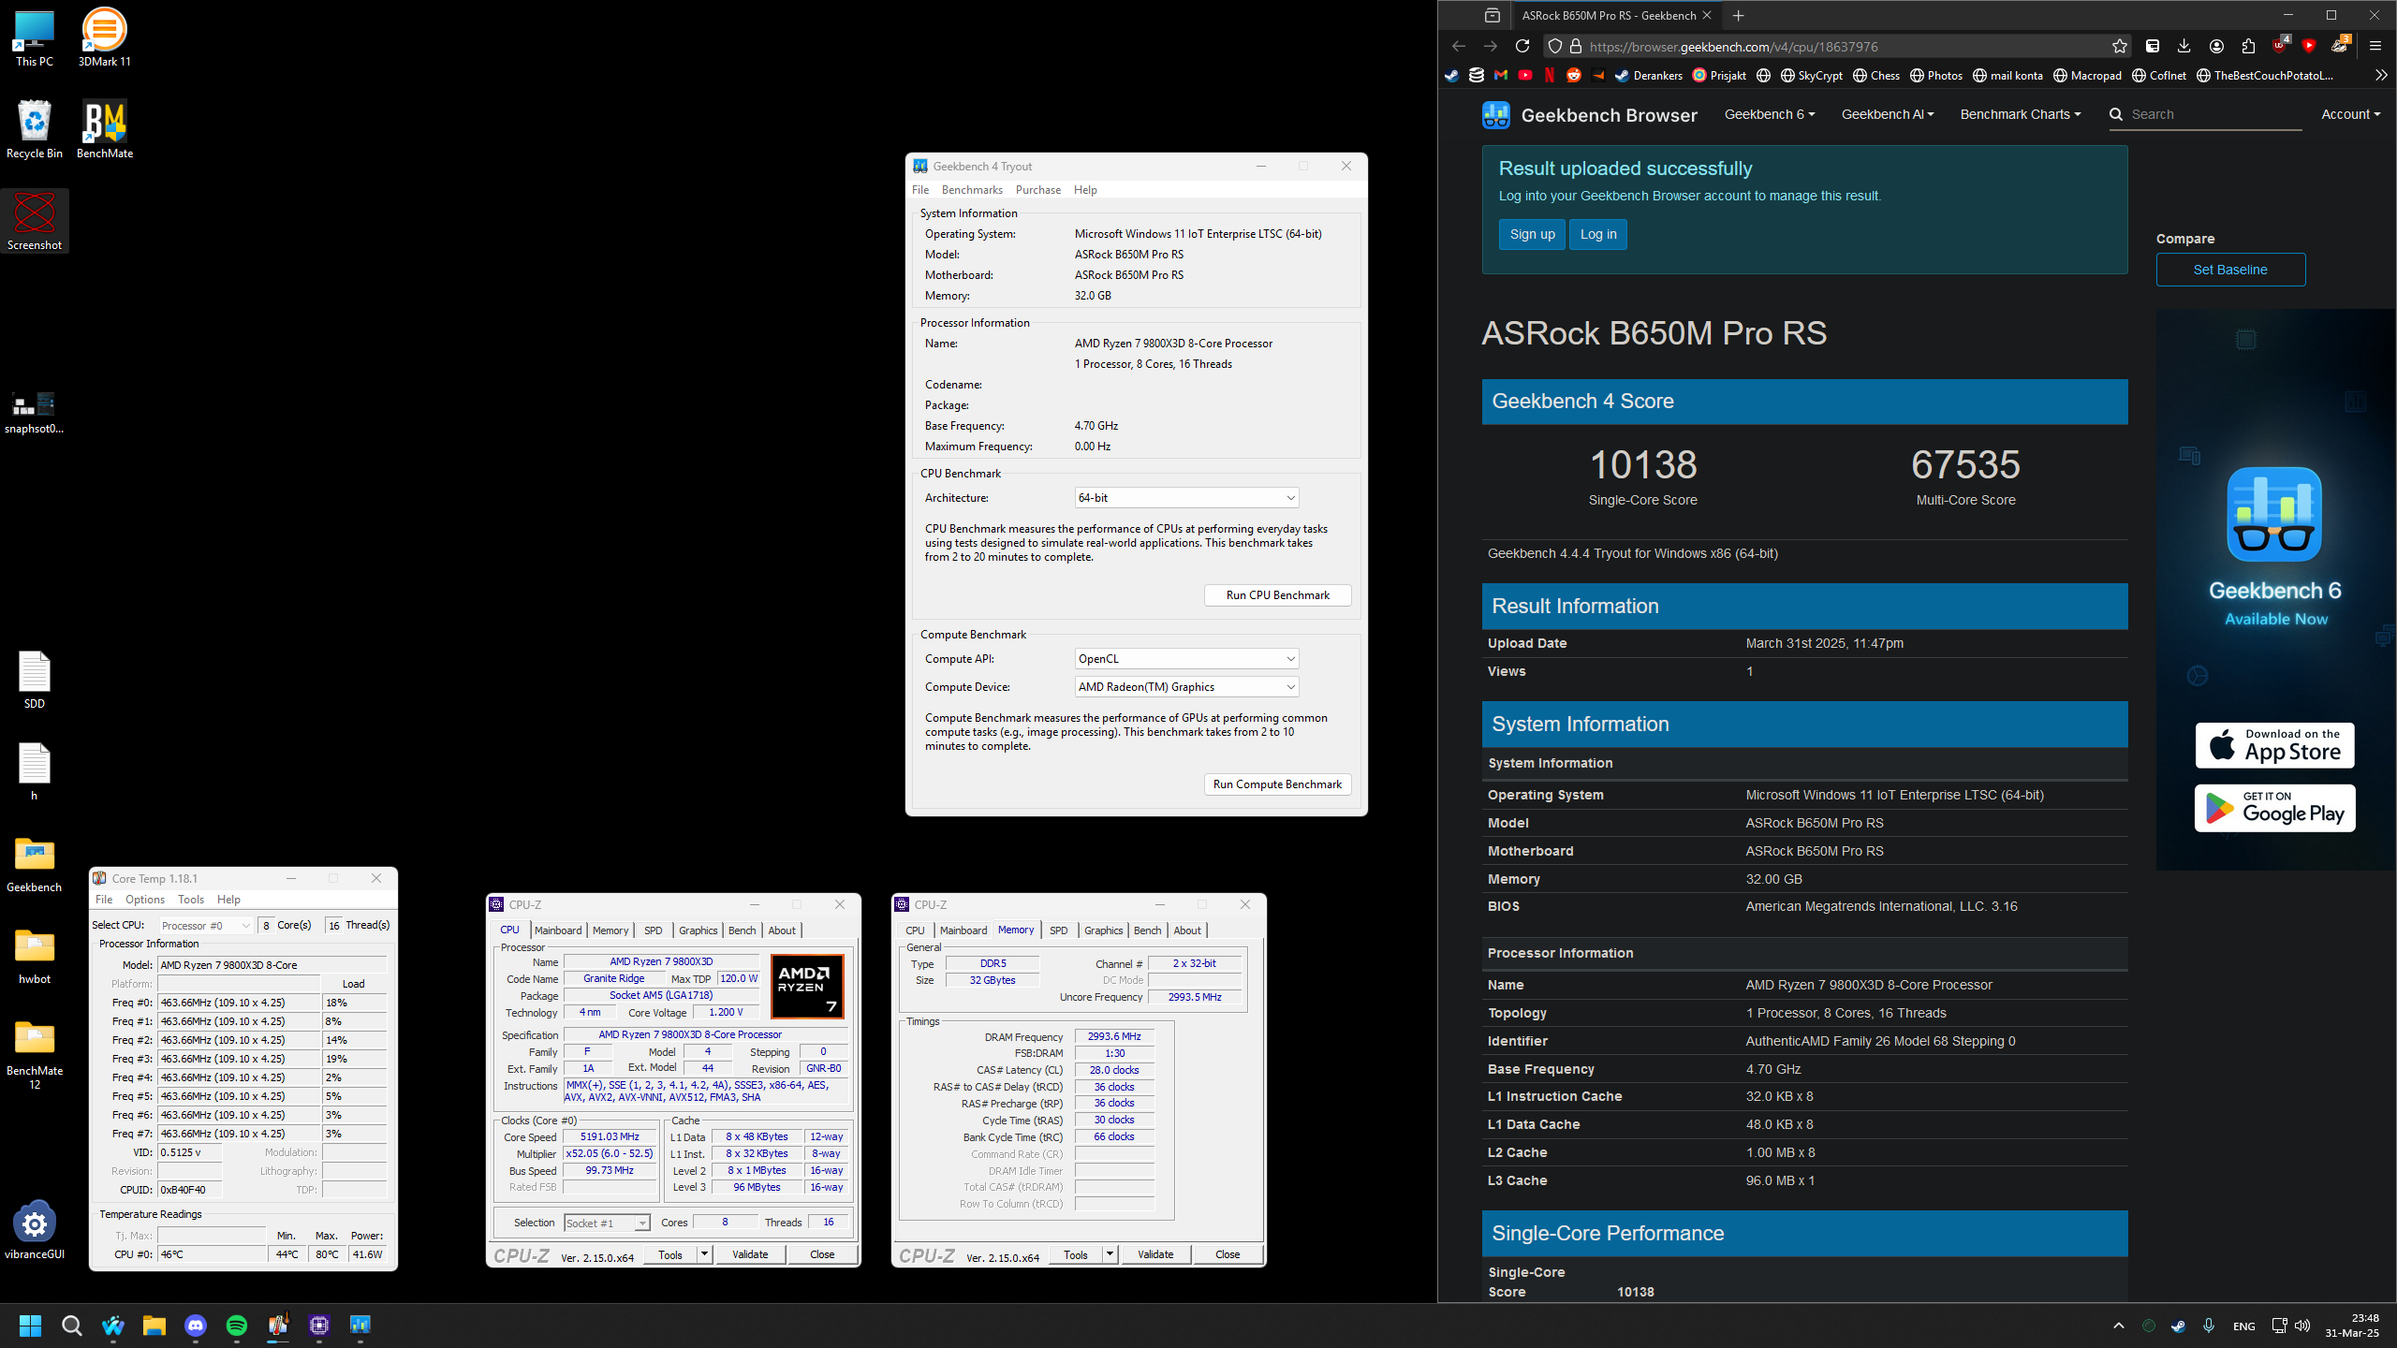
Task: Bookmark this page with the star icon
Action: [2120, 46]
